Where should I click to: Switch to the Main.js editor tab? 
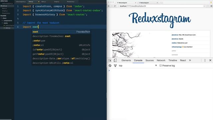coord(44,2)
